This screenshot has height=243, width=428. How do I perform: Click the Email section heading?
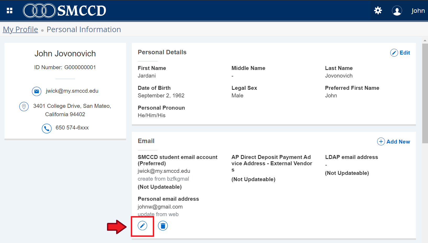click(x=146, y=141)
